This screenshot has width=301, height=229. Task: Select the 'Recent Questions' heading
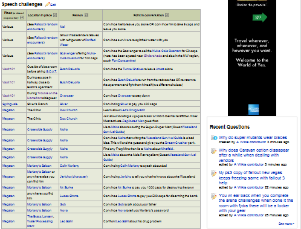pyautogui.click(x=230, y=127)
